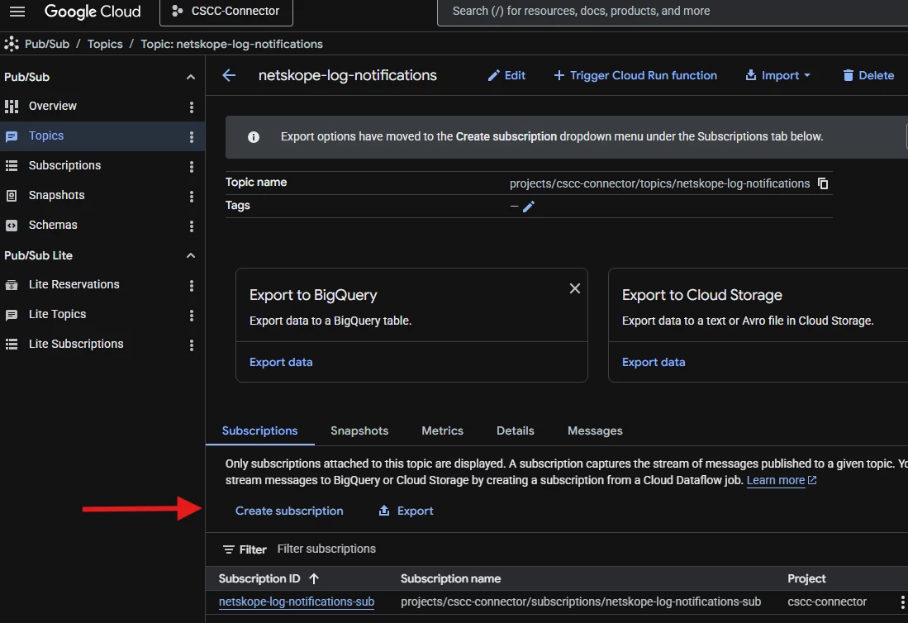Open row actions for netskope-log-notifications-sub
The height and width of the screenshot is (623, 908).
(901, 602)
